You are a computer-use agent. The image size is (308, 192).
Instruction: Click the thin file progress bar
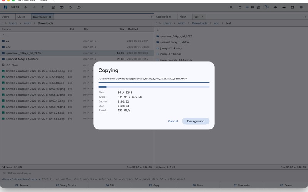pos(154,83)
